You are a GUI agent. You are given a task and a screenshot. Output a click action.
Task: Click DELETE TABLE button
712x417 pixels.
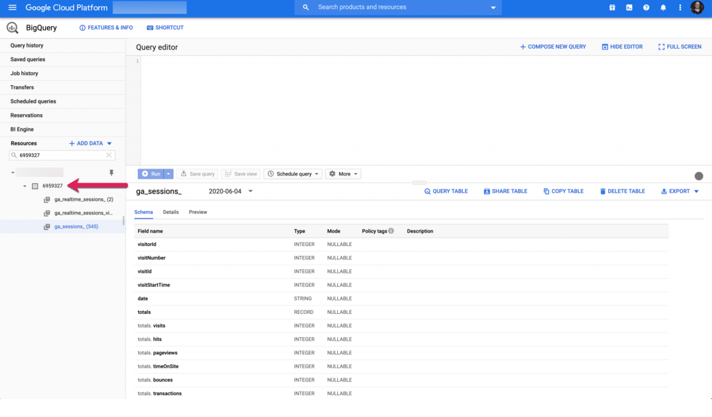pos(622,191)
